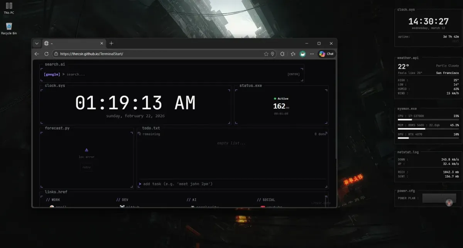Click the CPU usage bar in sysmon.exe widget
The height and width of the screenshot is (248, 463).
click(x=428, y=120)
